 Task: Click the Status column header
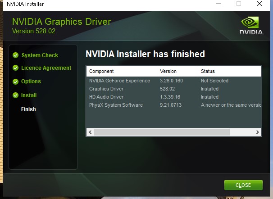click(230, 71)
